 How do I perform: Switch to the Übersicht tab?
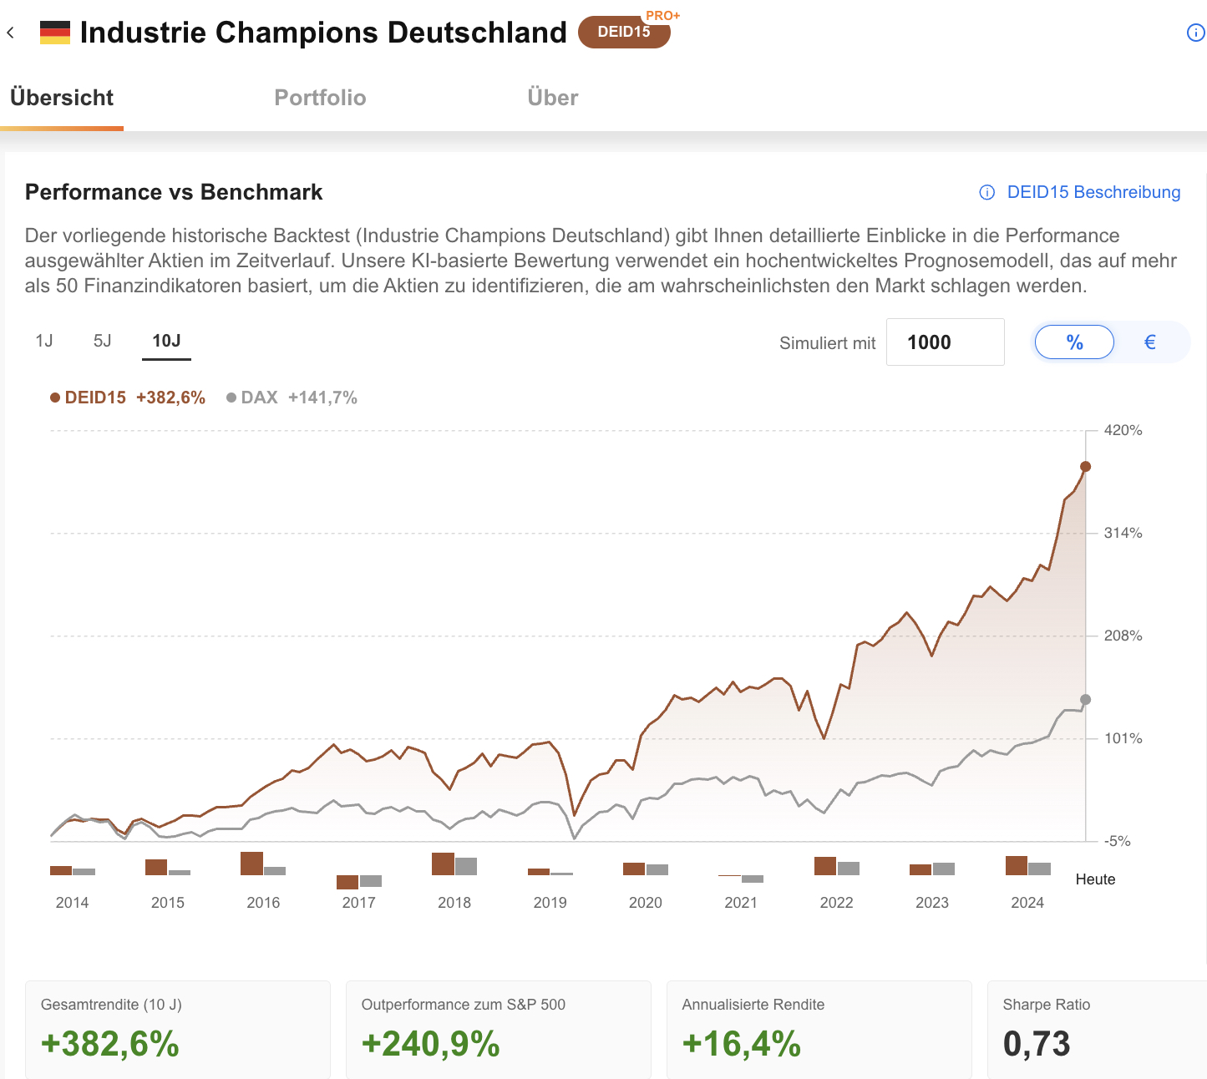tap(62, 98)
